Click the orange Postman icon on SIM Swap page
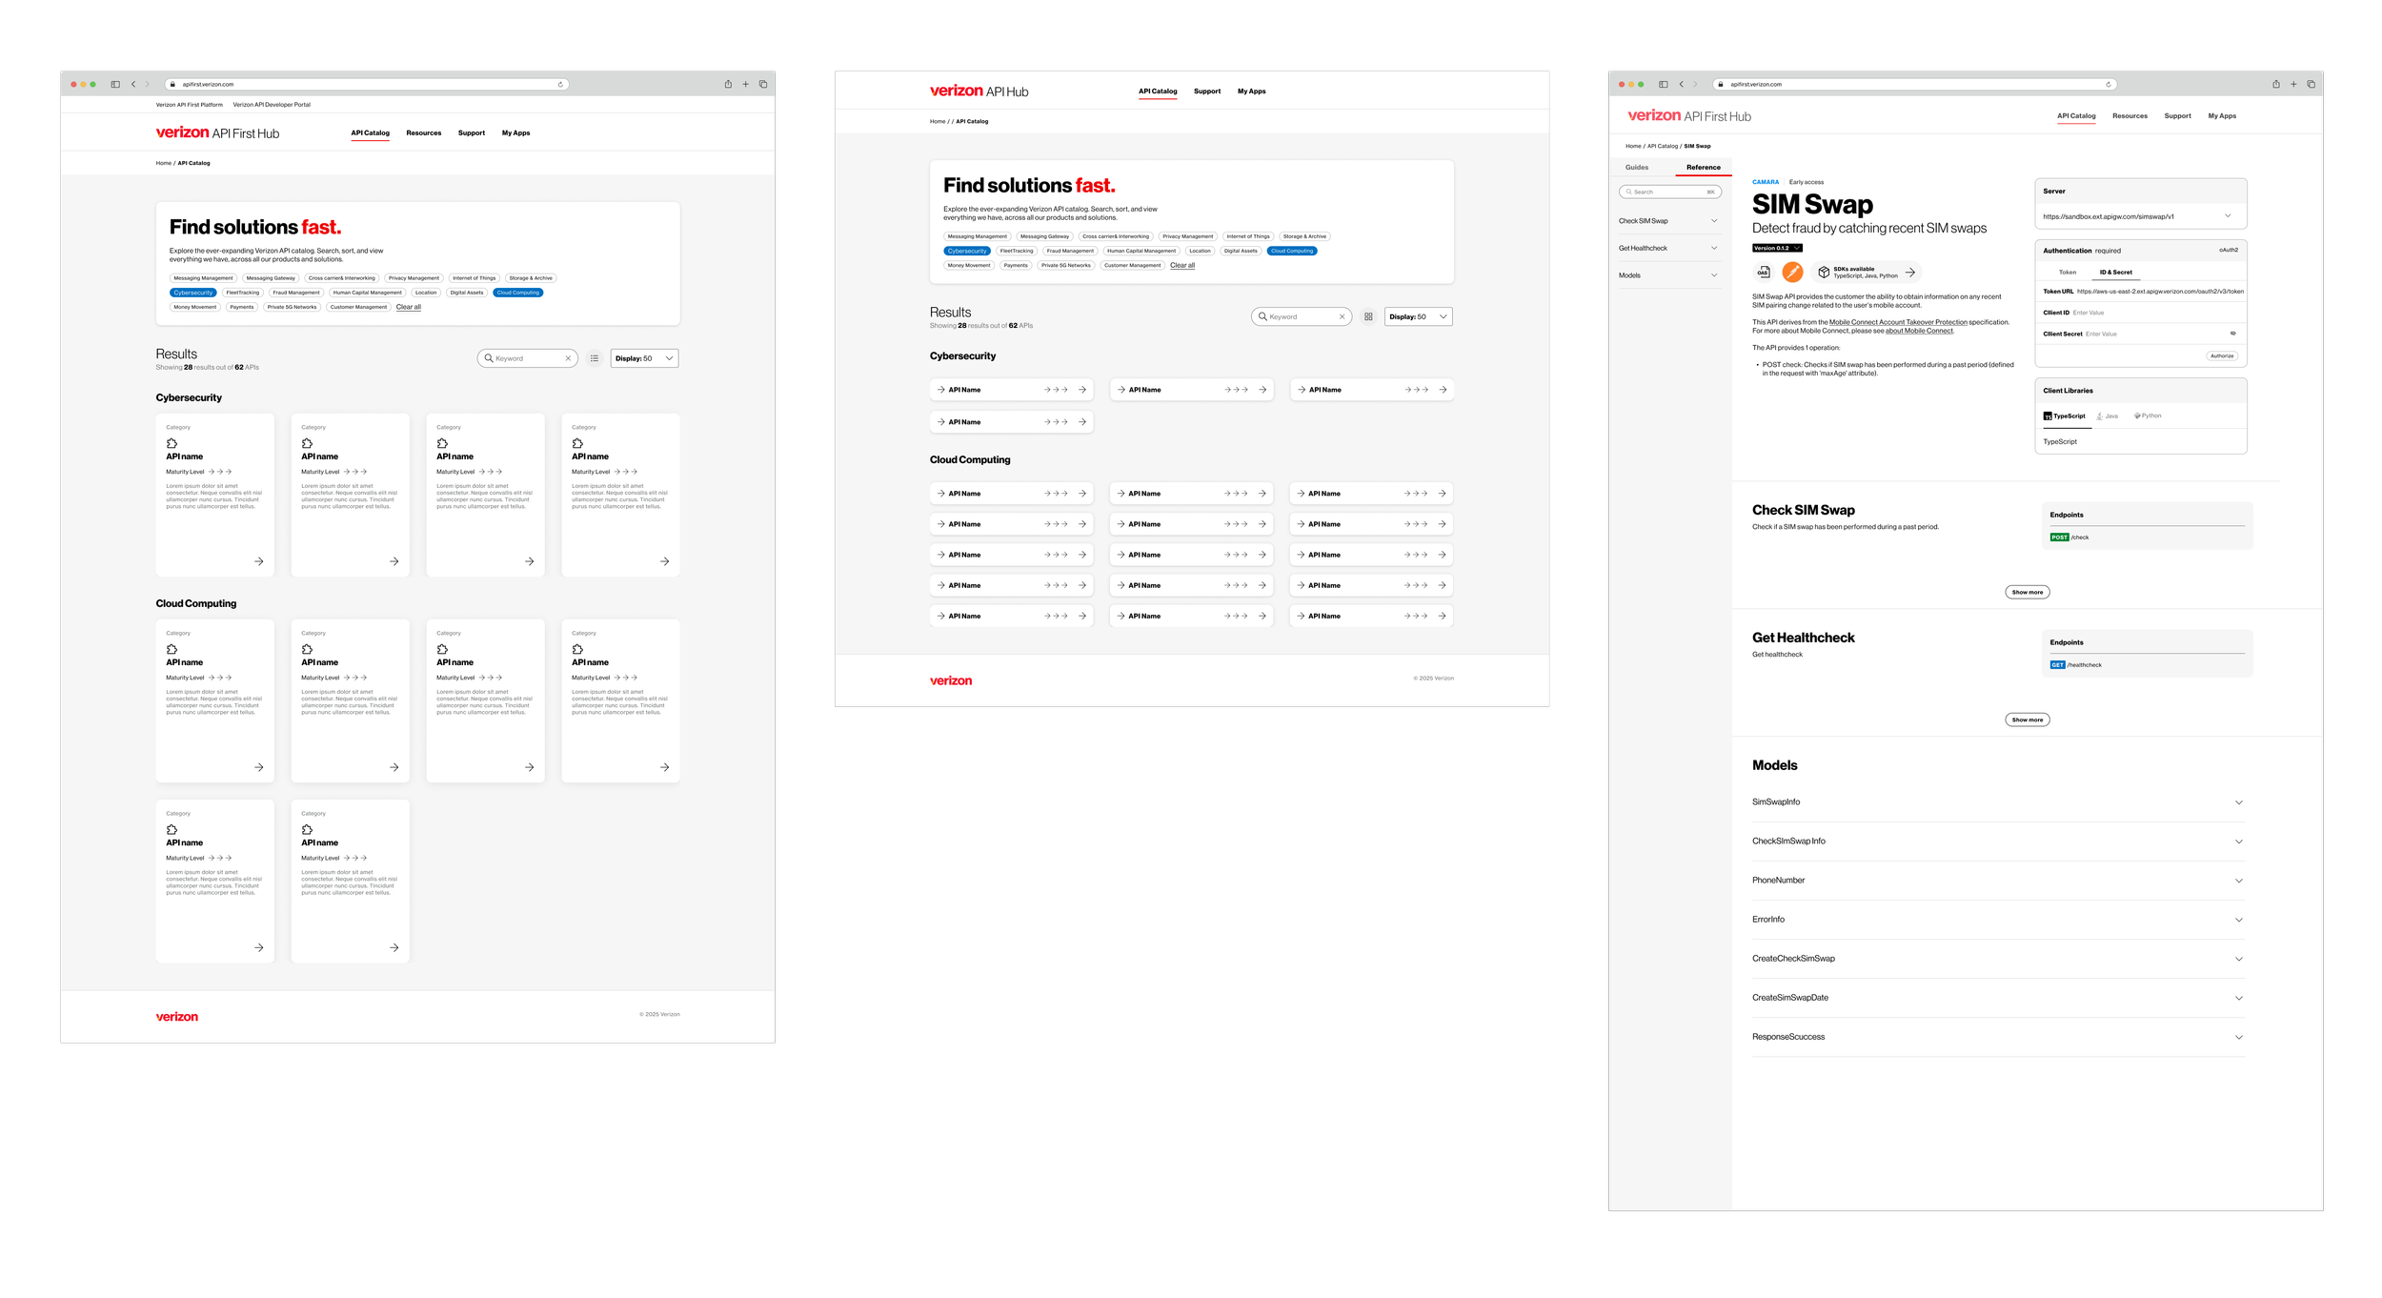The width and height of the screenshot is (2382, 1298). coord(1792,272)
